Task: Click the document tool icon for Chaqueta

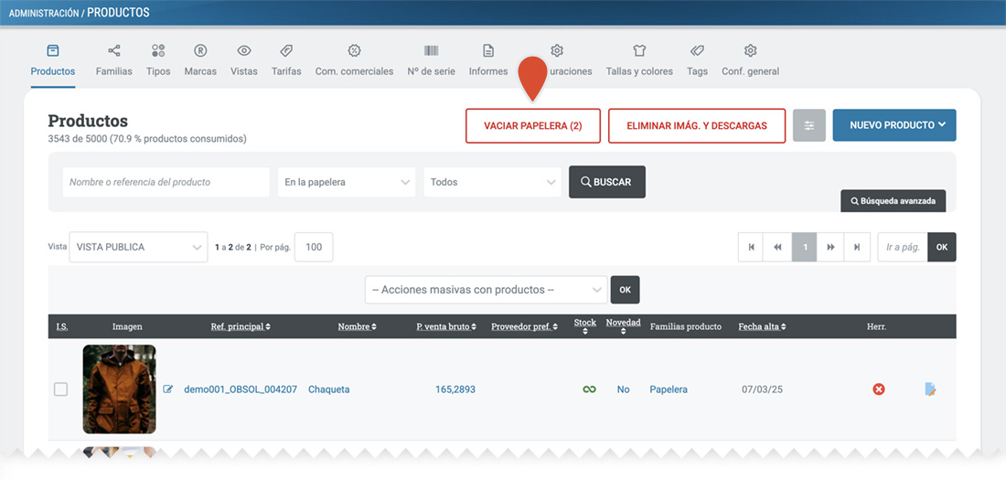Action: point(930,389)
